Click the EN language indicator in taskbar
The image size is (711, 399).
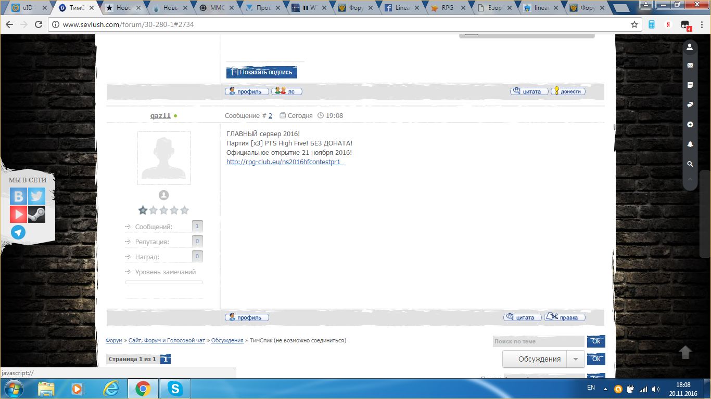click(x=591, y=388)
